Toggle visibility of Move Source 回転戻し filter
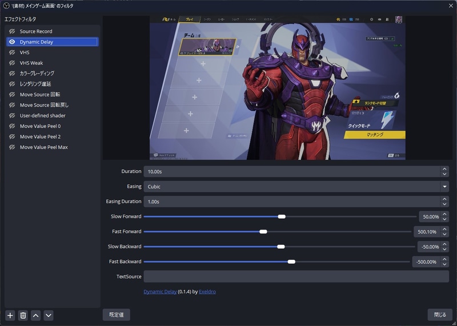The image size is (457, 326). pos(12,105)
